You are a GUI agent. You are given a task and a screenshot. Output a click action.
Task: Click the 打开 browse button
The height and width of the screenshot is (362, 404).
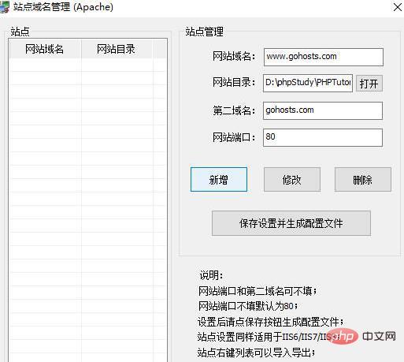click(369, 84)
